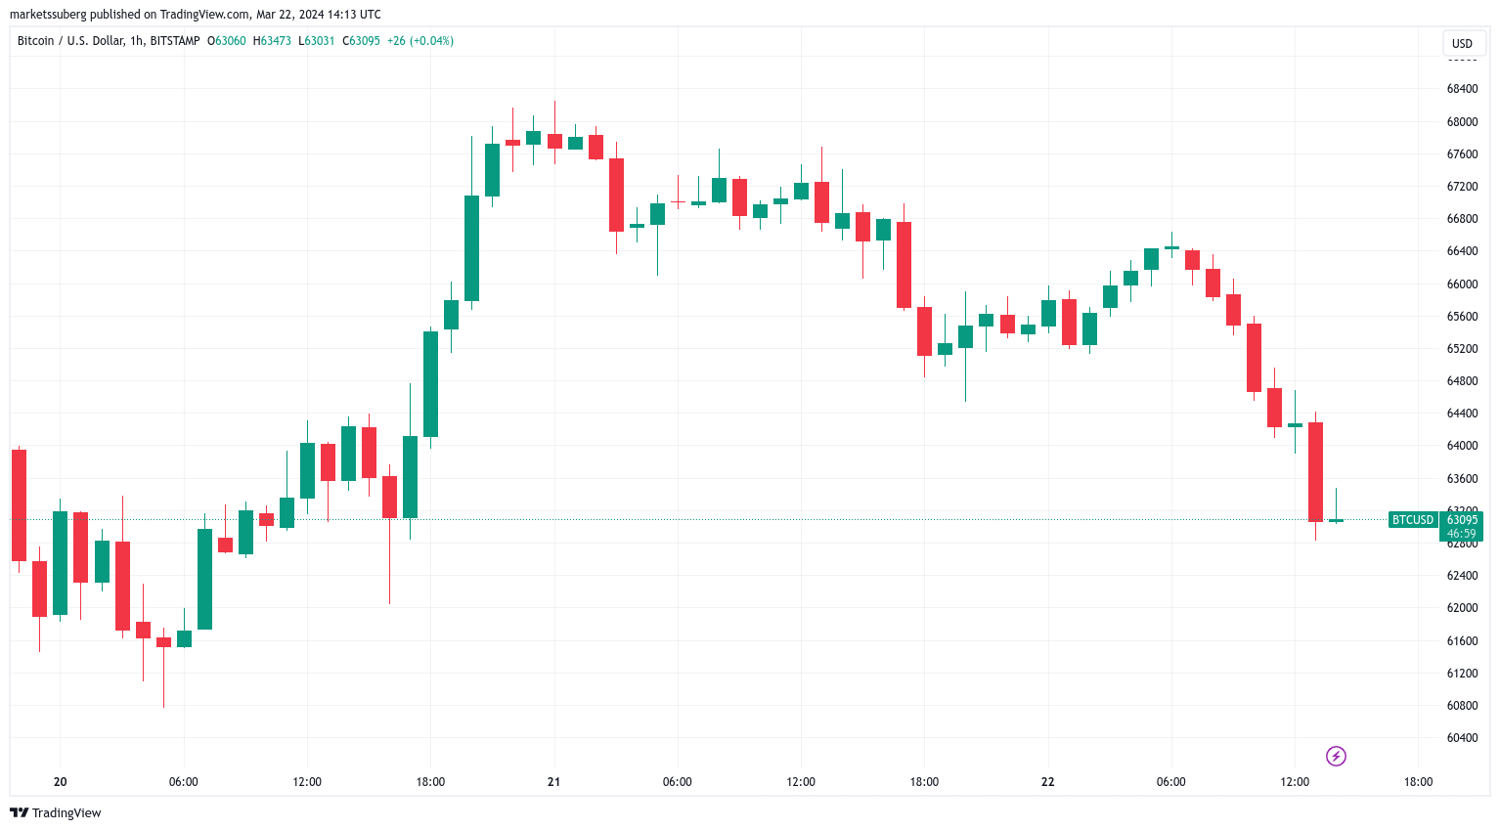Click the purple lightning bolt icon
The height and width of the screenshot is (830, 1500).
[x=1336, y=756]
